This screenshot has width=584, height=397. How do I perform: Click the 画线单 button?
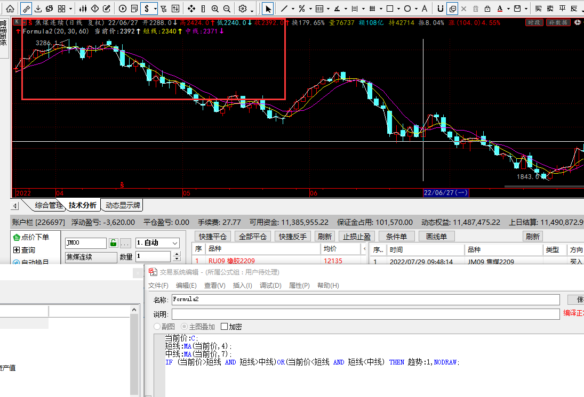point(436,237)
